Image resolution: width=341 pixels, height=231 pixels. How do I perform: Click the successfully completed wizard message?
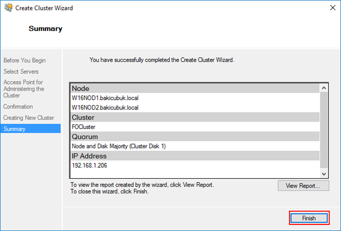[162, 60]
